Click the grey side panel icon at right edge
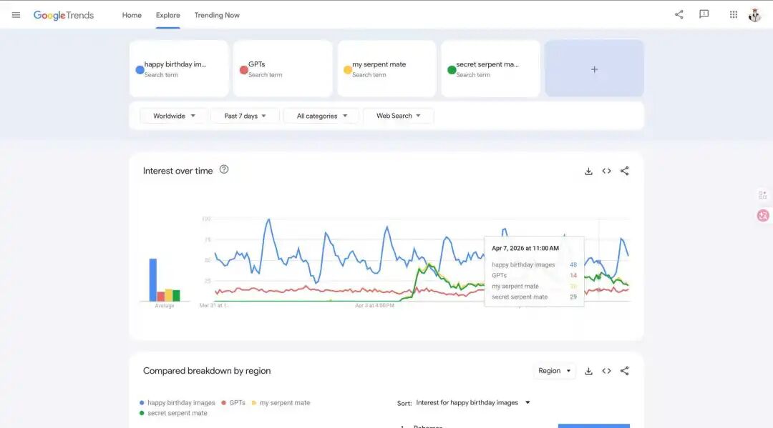Screen dimensions: 773x428 pyautogui.click(x=763, y=195)
